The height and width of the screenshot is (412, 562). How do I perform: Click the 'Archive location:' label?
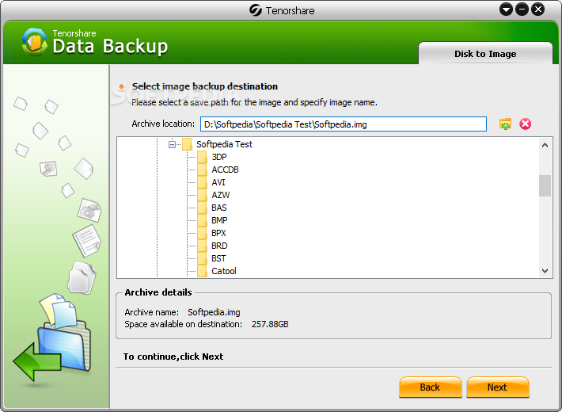point(163,124)
